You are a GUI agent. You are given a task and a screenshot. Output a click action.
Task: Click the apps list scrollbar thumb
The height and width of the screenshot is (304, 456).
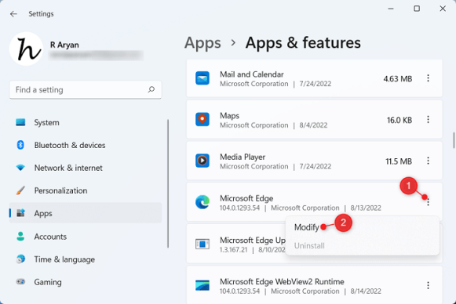point(454,140)
